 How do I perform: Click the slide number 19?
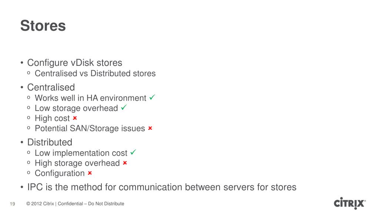[x=12, y=204]
